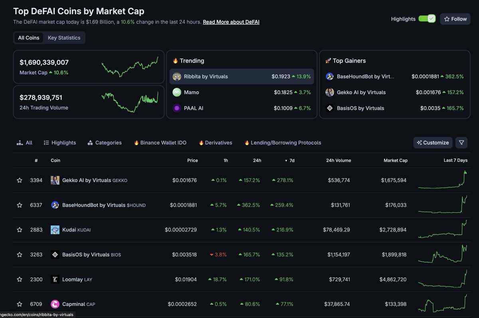Open BaseHoundBot 7-day sparkline chart

(x=443, y=204)
